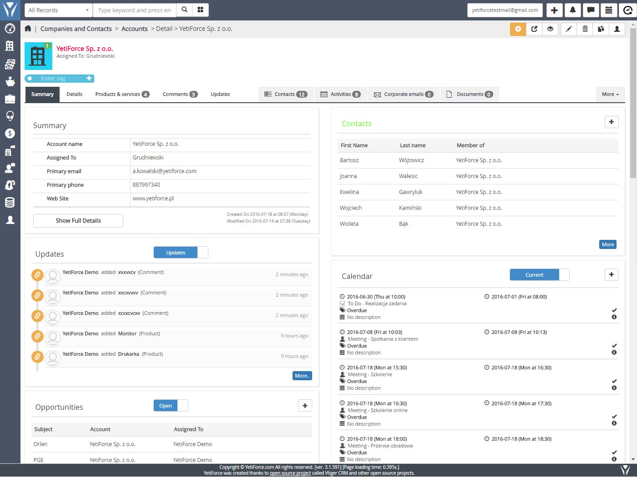Screen dimensions: 637x477
Task: Click the YetiForce logo at top left
Action: (10, 10)
